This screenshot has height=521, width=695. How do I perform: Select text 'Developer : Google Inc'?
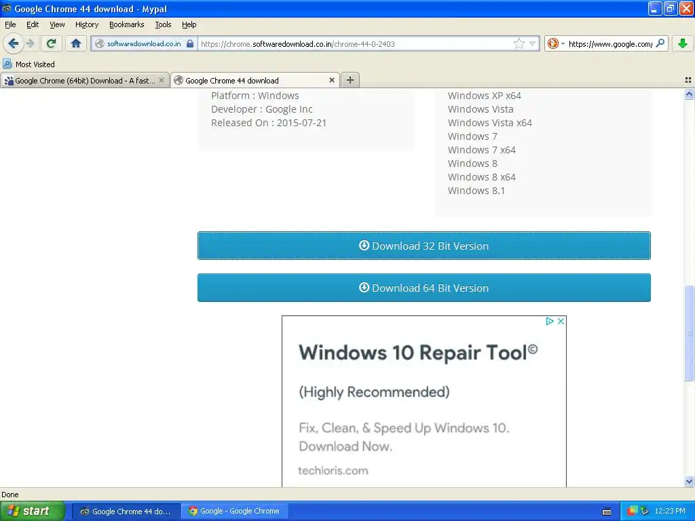(x=261, y=109)
